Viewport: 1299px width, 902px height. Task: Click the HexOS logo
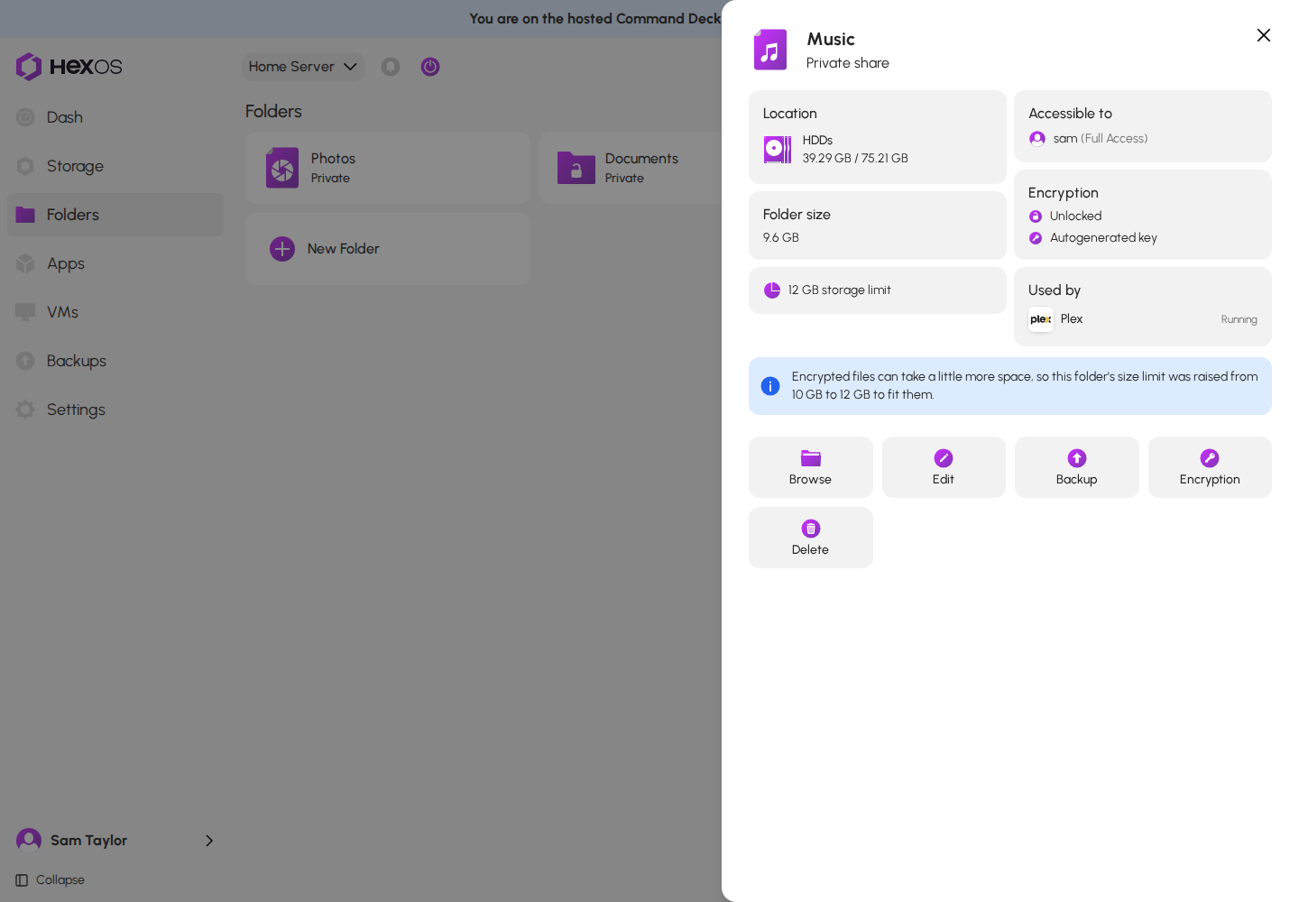(x=69, y=67)
